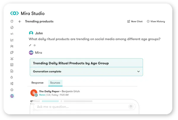Viewport: 178px width, 120px height.
Task: Edit John's question with the pencil icon
Action: click(30, 45)
